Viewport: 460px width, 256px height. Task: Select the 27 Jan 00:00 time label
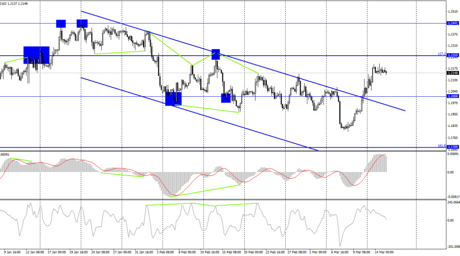point(122,252)
